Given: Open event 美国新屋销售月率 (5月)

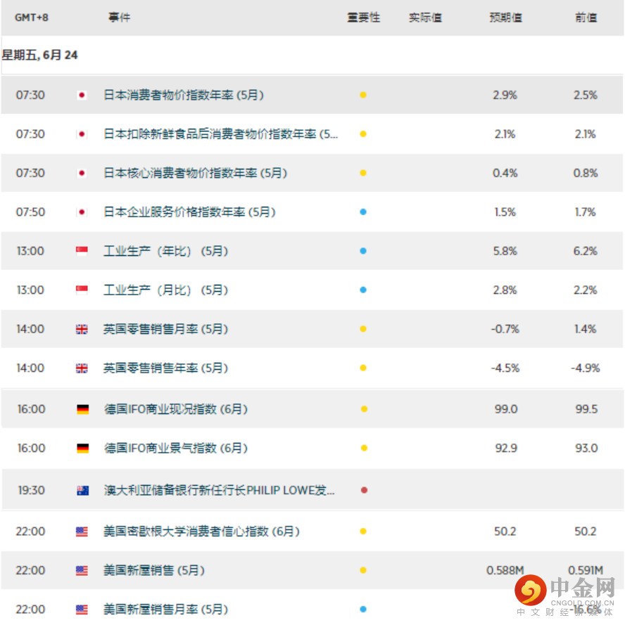Looking at the screenshot, I should 165,610.
